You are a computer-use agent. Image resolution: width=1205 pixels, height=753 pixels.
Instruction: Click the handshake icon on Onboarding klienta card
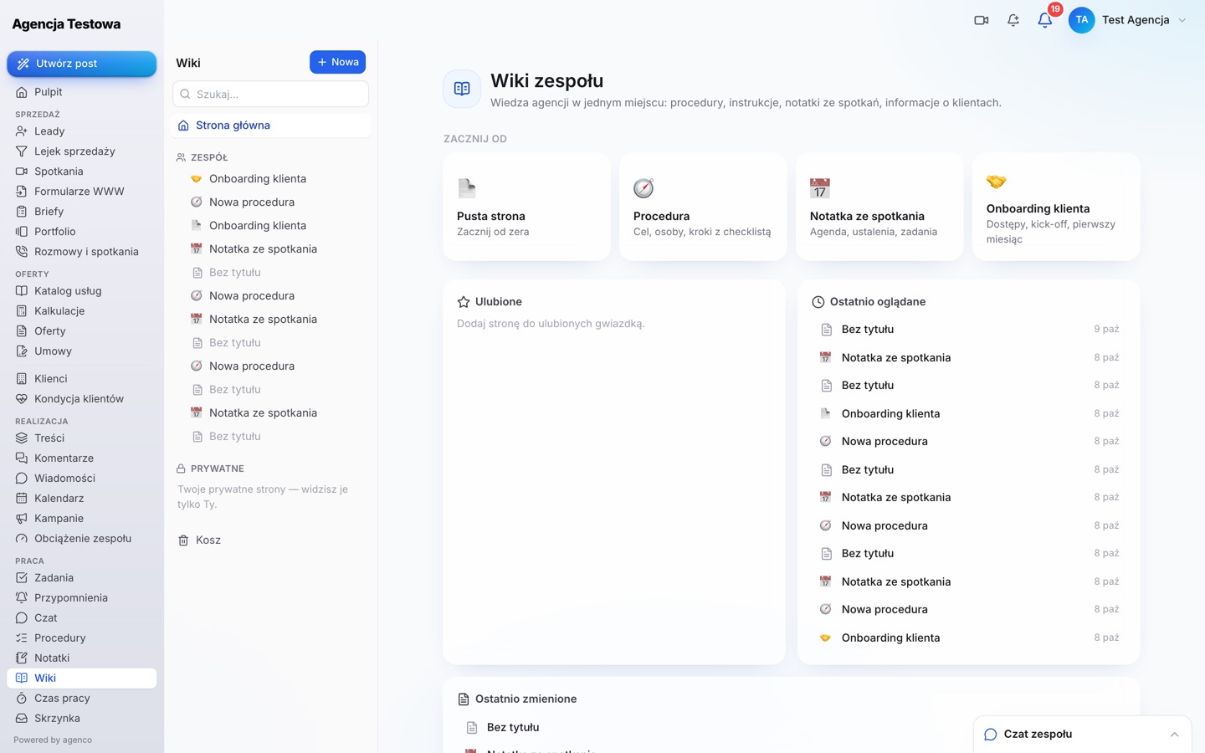click(x=997, y=182)
